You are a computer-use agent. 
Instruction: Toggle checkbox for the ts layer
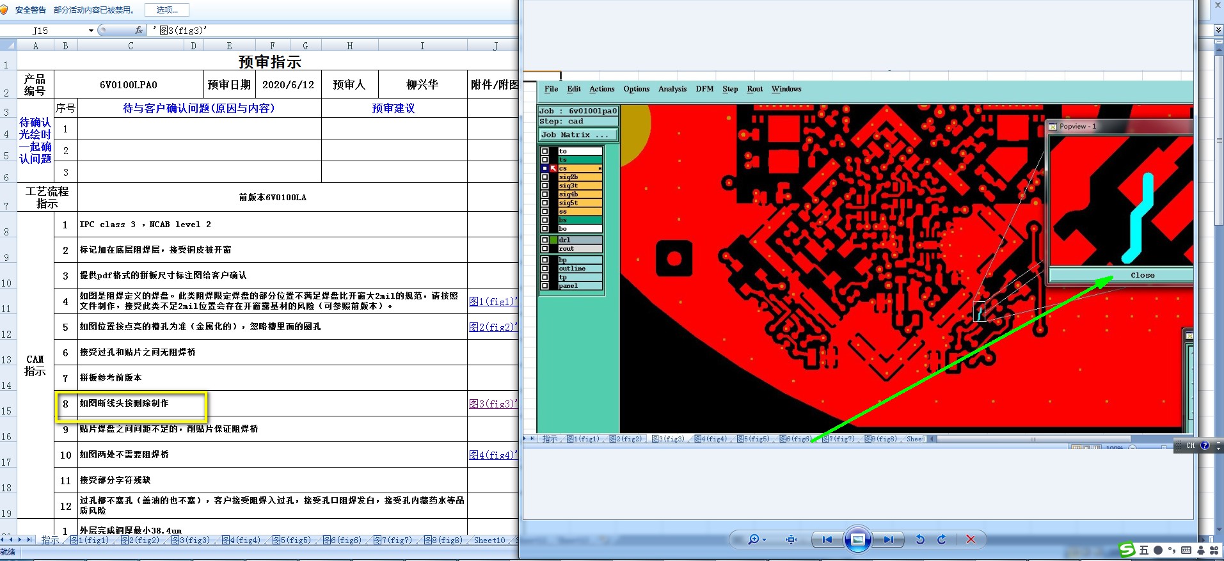(x=545, y=160)
